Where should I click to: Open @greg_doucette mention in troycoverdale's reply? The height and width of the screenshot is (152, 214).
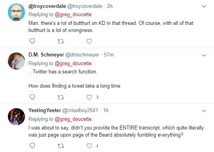pos(73,15)
